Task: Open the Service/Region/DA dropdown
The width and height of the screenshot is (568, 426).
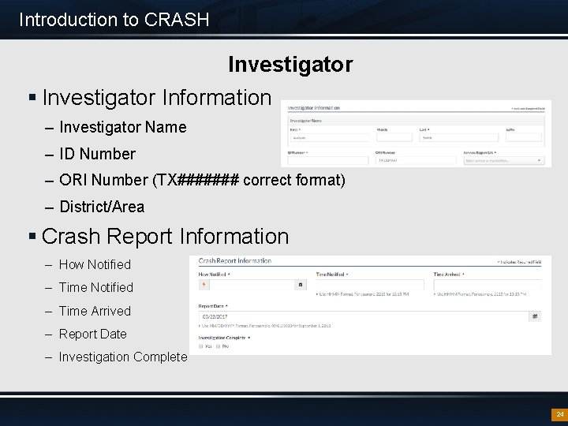Action: pyautogui.click(x=504, y=160)
